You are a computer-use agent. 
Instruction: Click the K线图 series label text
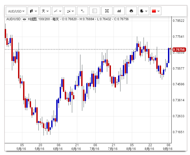(32, 19)
